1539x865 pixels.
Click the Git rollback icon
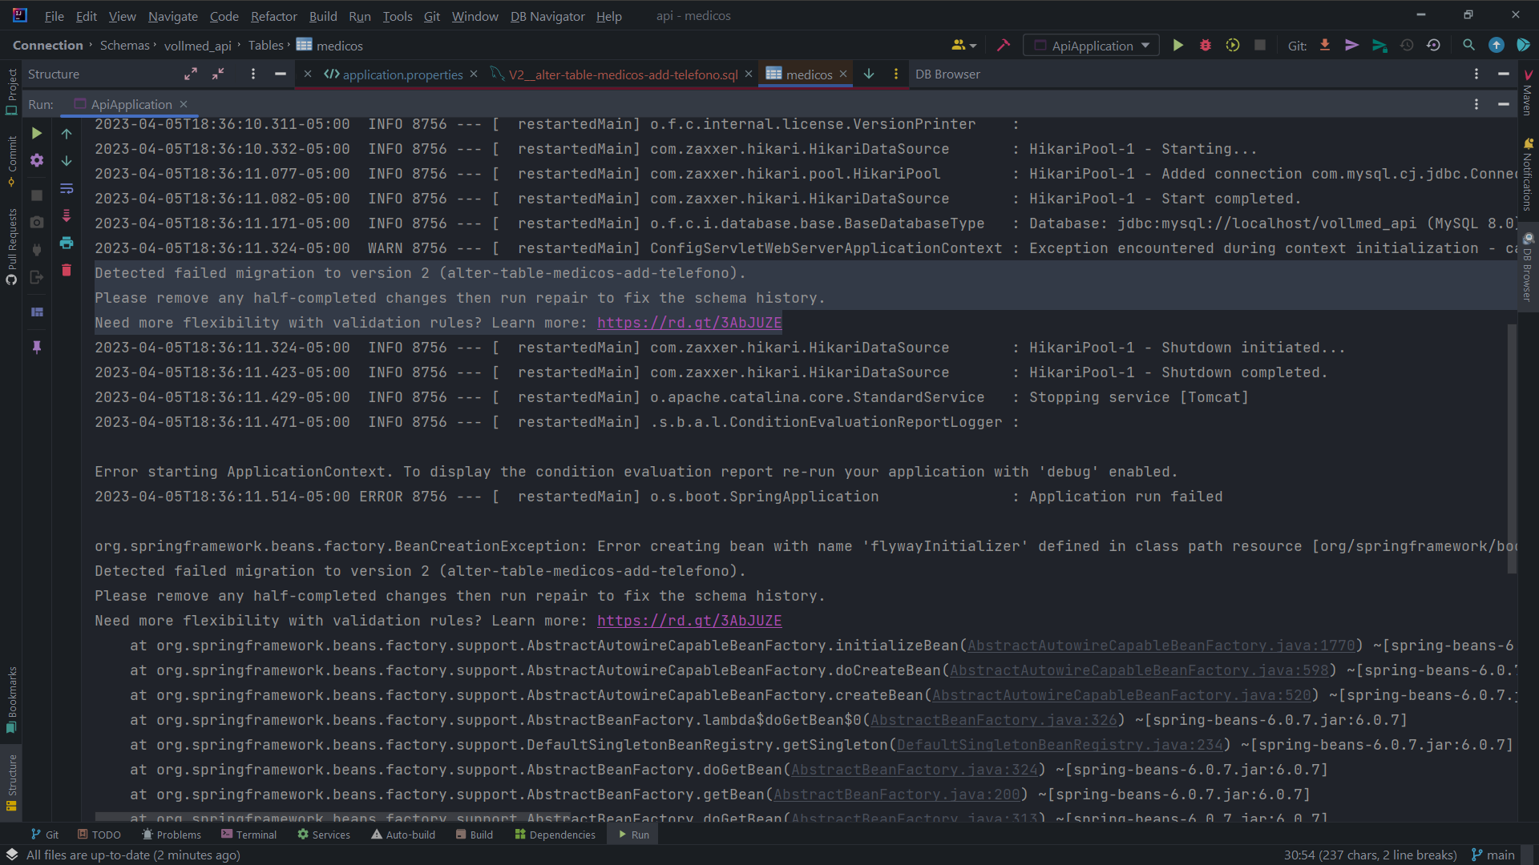[1433, 46]
